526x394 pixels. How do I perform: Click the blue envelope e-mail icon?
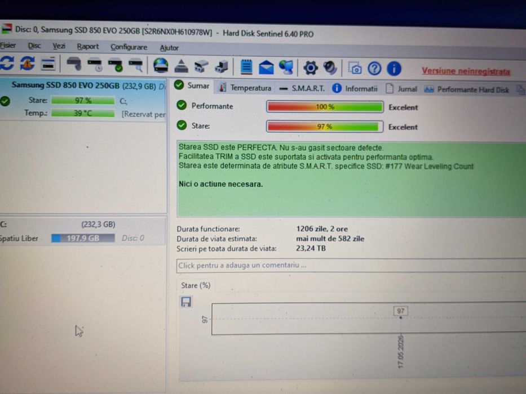[266, 68]
